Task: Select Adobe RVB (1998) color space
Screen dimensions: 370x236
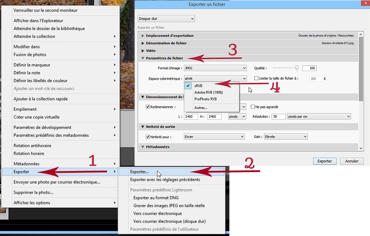Action: [x=208, y=92]
